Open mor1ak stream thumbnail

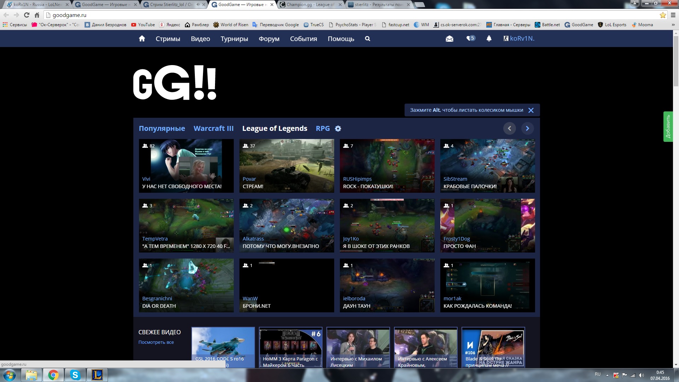(487, 285)
